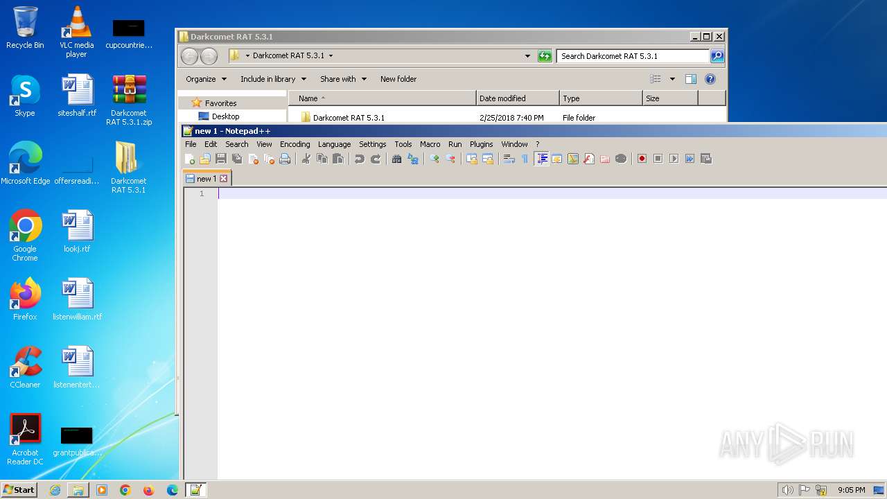
Task: Redo the action in Notepad++ toolbar
Action: tap(375, 159)
